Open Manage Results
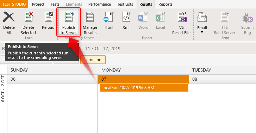 90,23
